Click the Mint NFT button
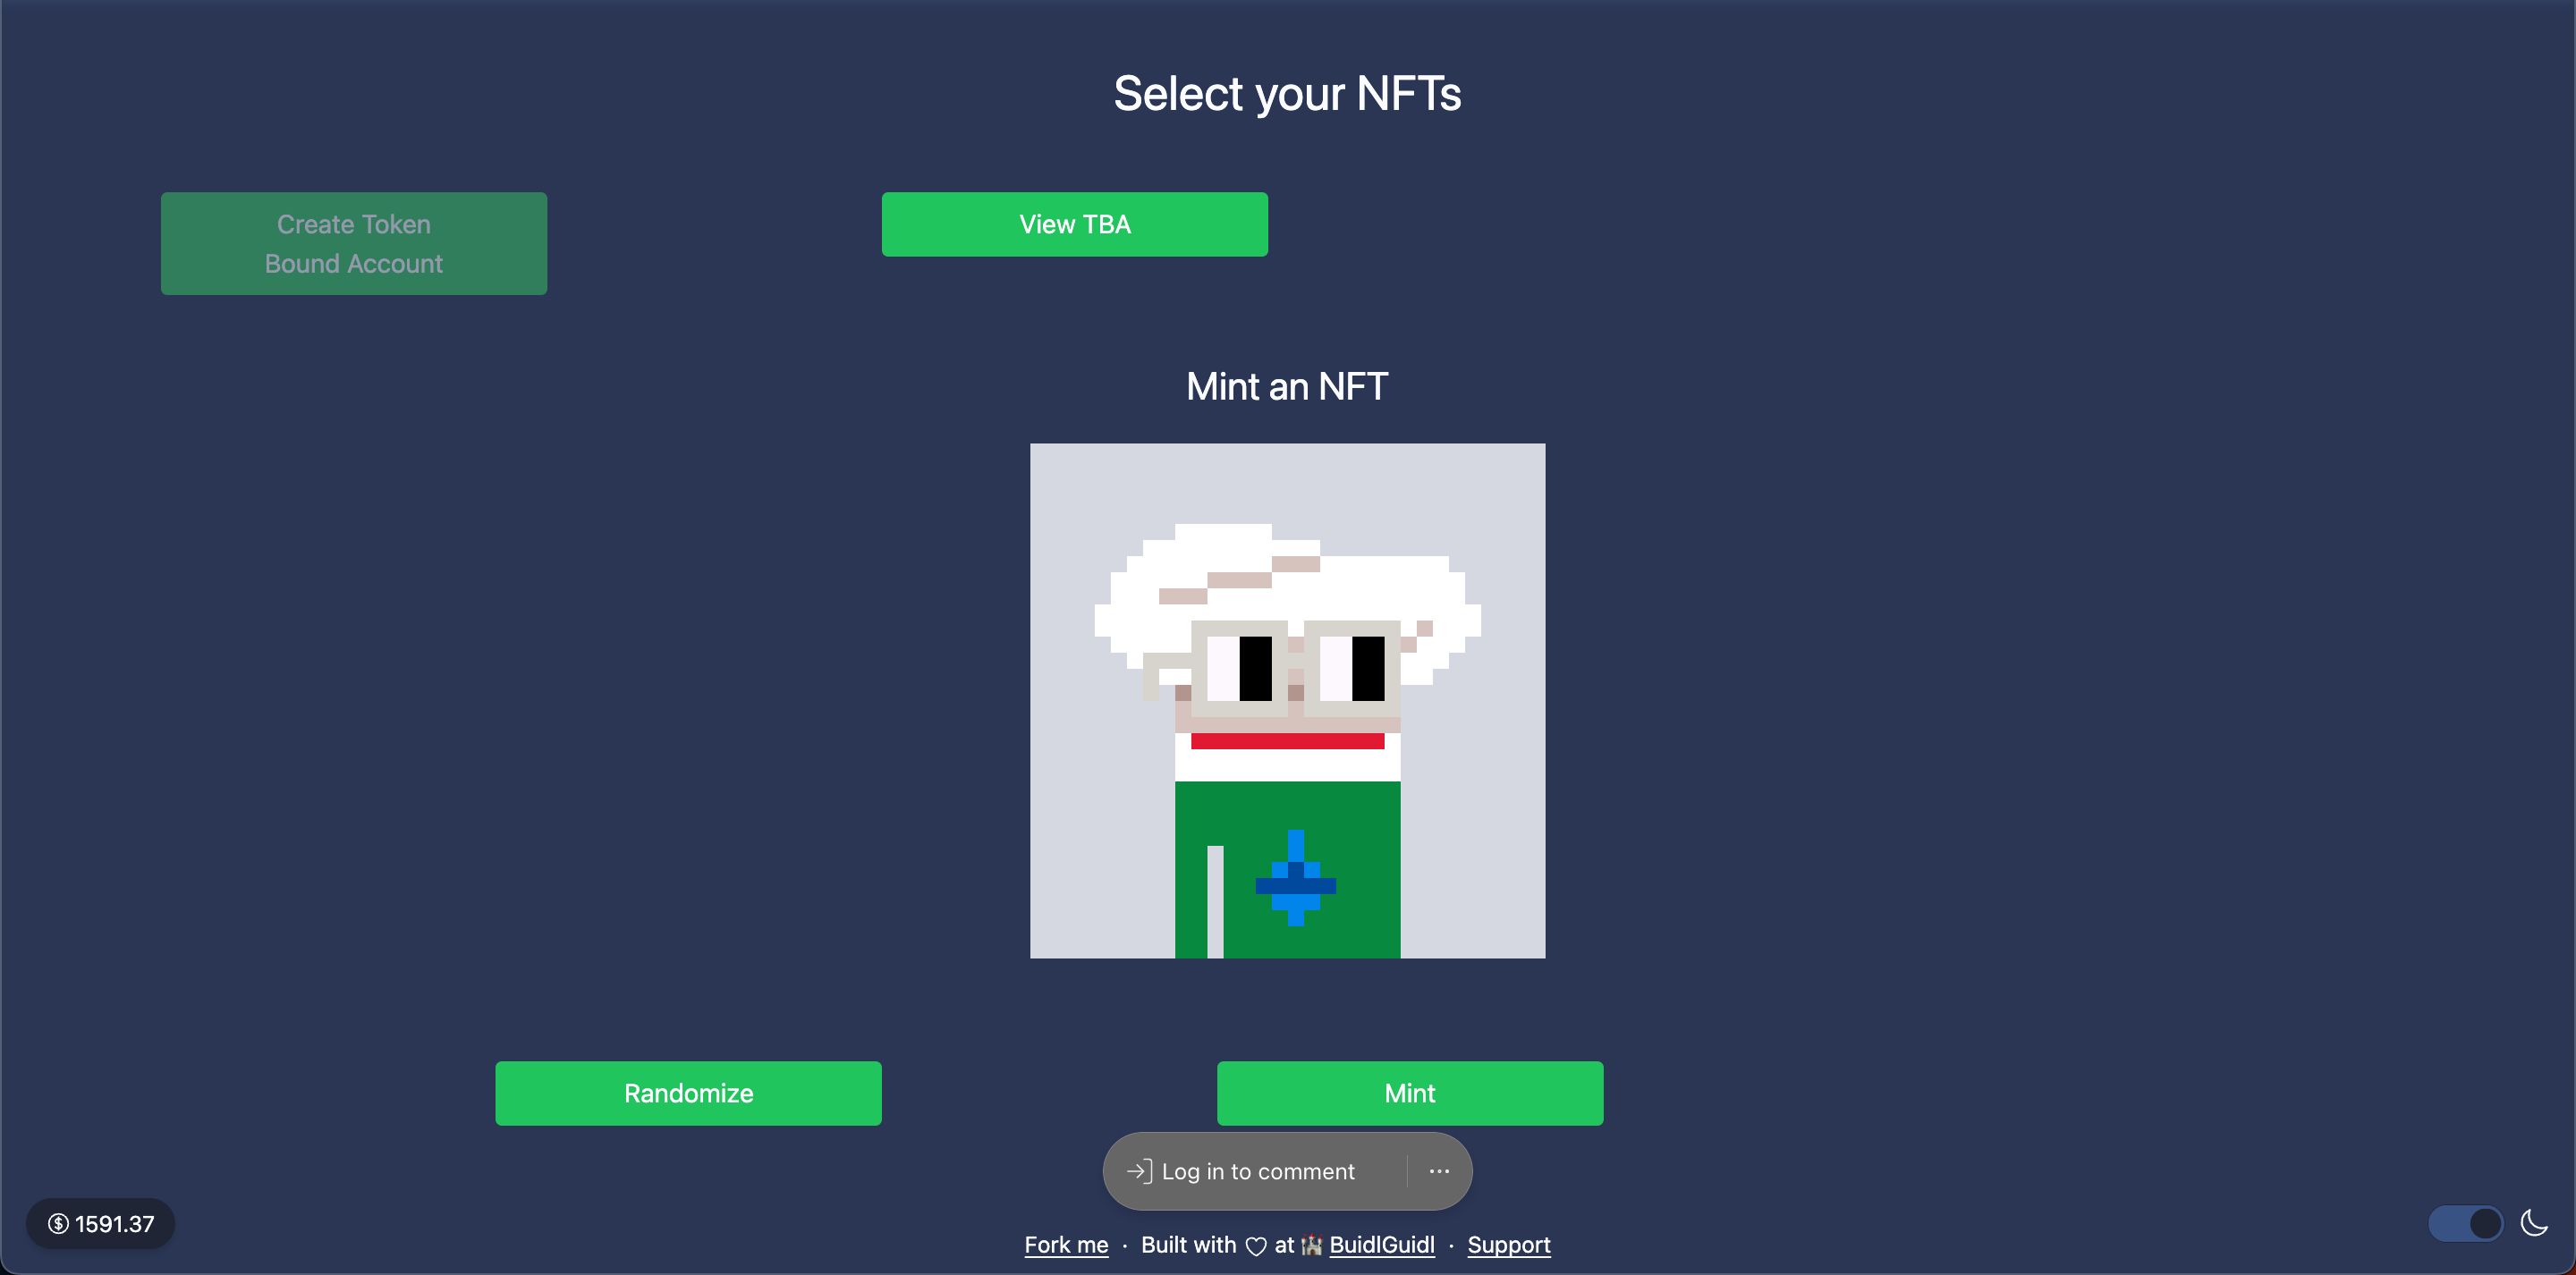The image size is (2576, 1275). (1410, 1091)
